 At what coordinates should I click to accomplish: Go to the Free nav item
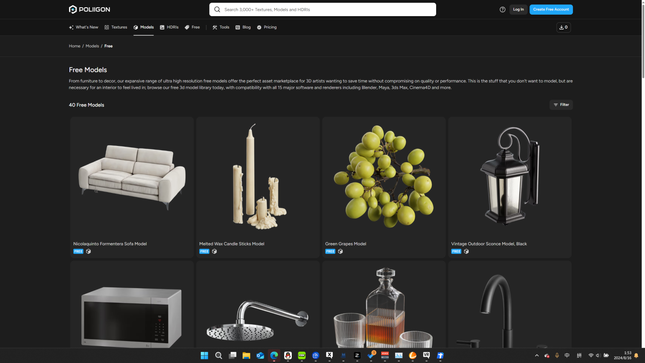point(192,27)
